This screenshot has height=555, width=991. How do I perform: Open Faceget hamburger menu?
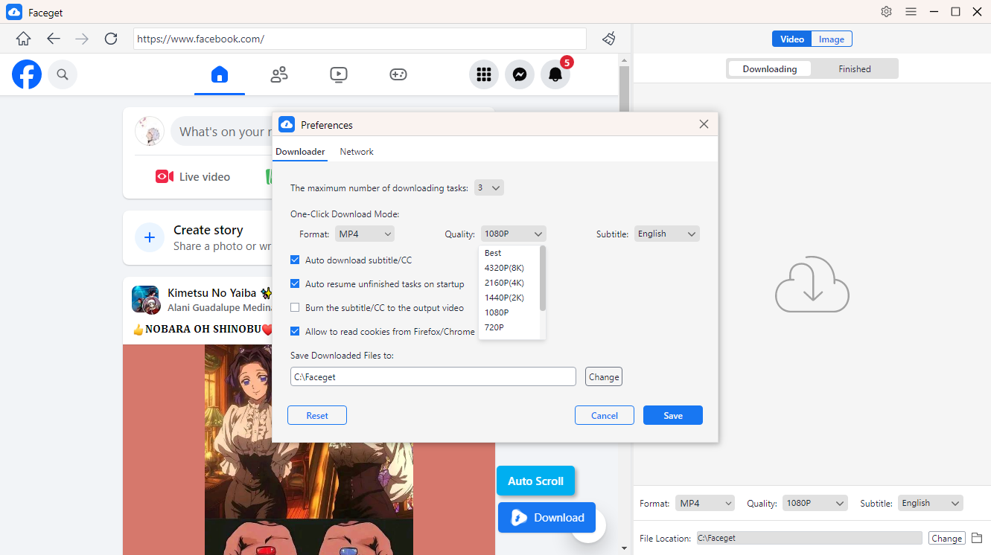[911, 11]
